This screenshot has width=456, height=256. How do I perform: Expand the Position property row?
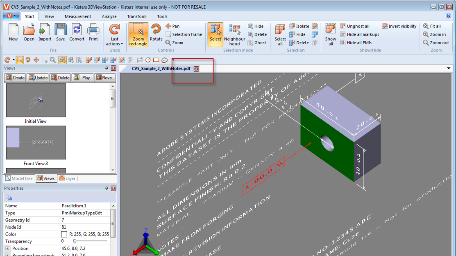click(7, 249)
